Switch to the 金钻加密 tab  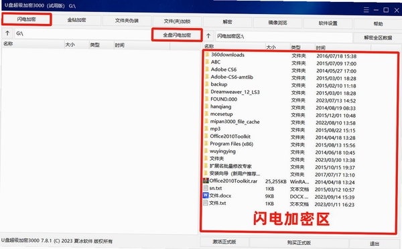[76, 20]
